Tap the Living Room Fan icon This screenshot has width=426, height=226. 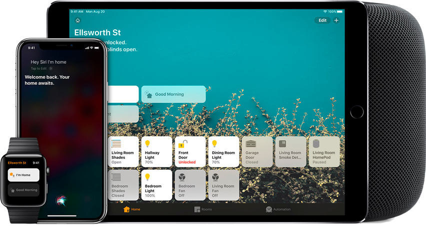pos(215,177)
